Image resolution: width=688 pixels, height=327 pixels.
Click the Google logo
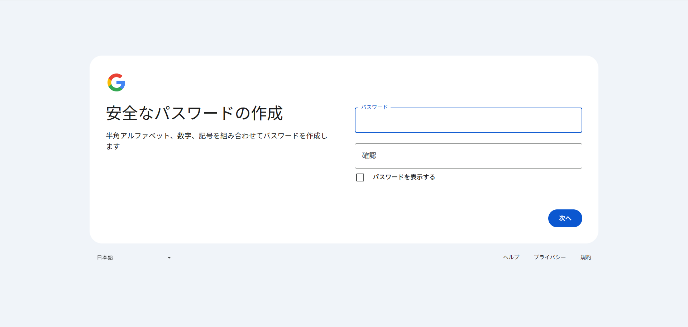point(116,82)
